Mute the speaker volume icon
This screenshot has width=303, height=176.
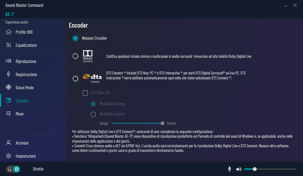(239, 169)
